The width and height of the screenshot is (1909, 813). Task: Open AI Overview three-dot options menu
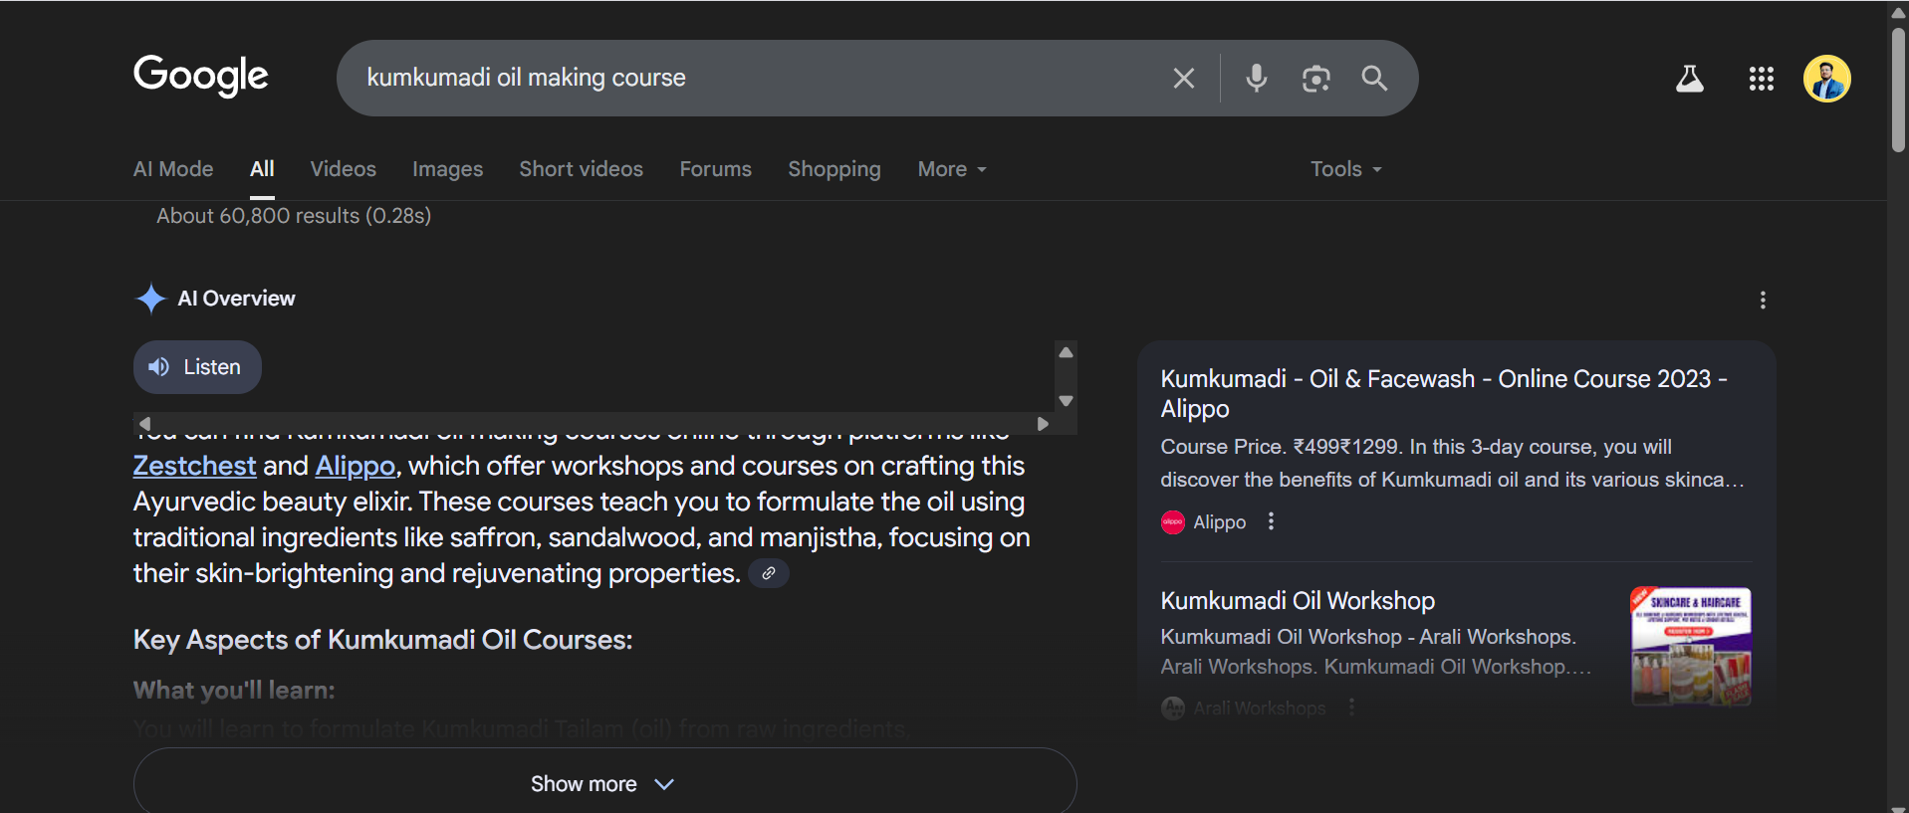[x=1763, y=300]
